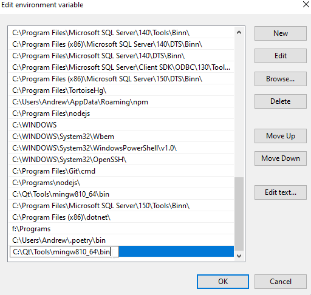This screenshot has height=295, width=311.
Task: Move the selected entry down
Action: (281, 158)
